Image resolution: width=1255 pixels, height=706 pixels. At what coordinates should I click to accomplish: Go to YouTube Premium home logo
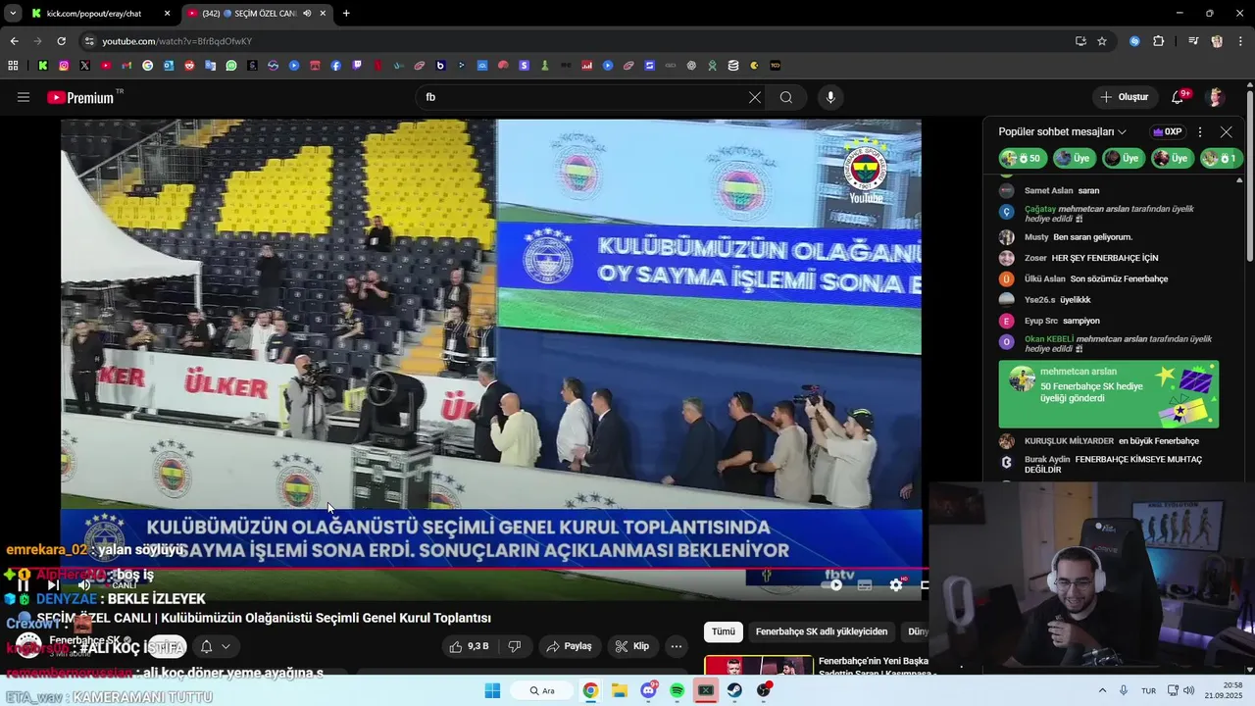coord(82,97)
